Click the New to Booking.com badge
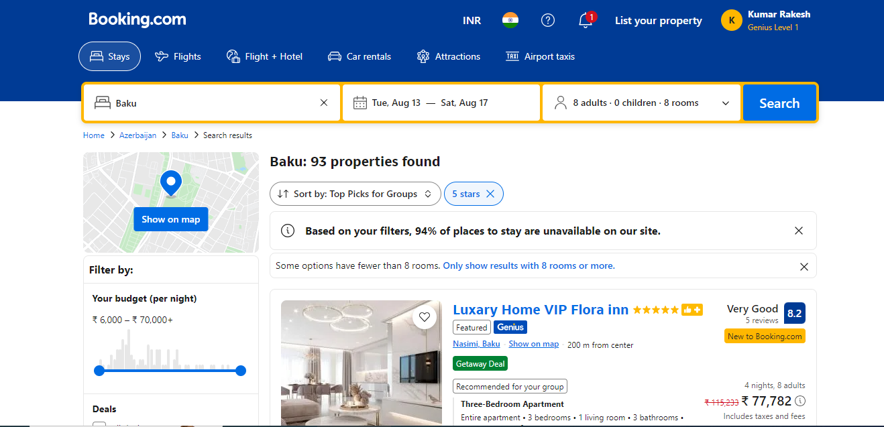 (x=765, y=336)
